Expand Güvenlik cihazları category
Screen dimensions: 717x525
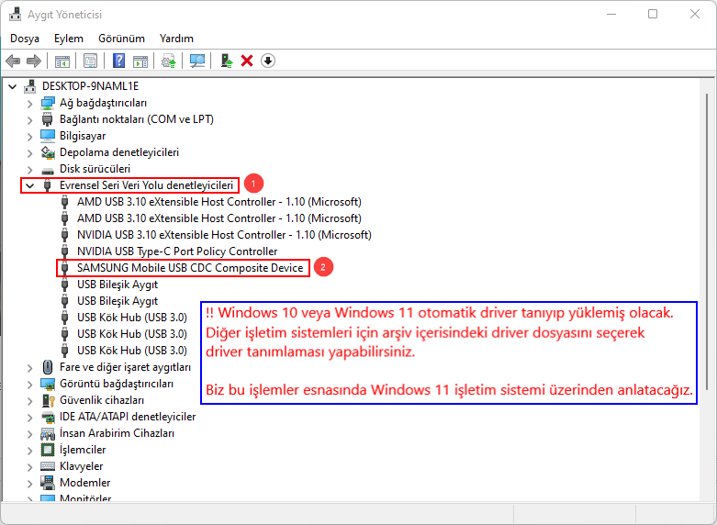30,400
